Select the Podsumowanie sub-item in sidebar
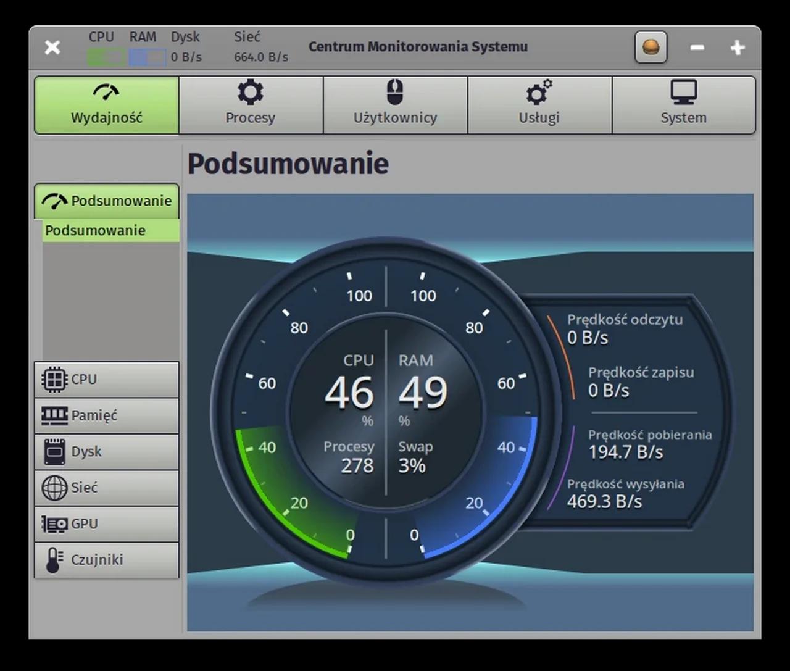Viewport: 790px width, 671px height. (x=111, y=230)
